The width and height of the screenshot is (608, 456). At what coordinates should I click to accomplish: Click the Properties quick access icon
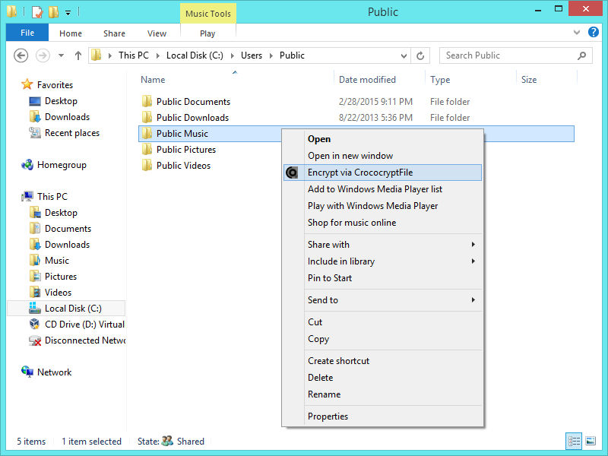tap(36, 11)
